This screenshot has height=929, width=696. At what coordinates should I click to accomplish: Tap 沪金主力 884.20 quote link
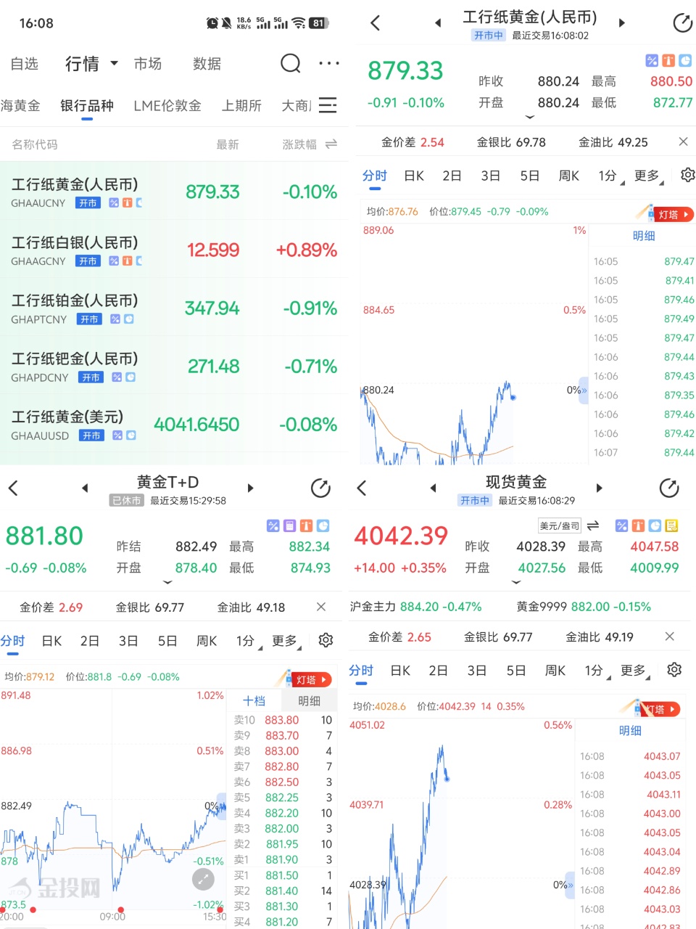click(x=415, y=607)
